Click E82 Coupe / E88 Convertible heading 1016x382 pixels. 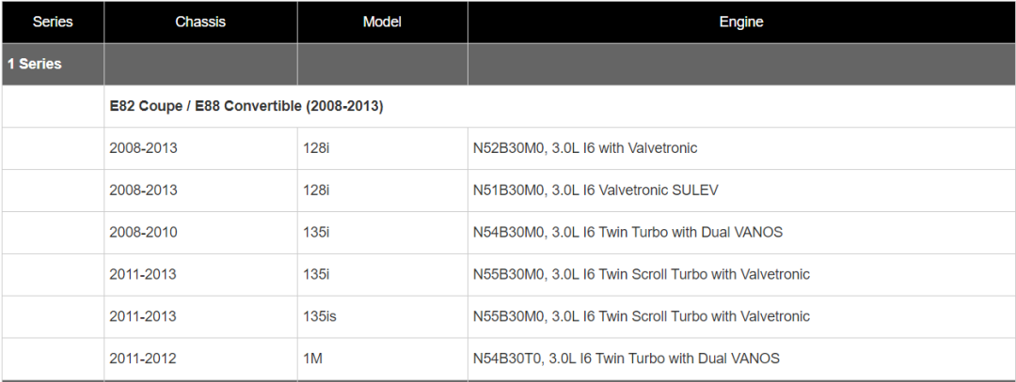[x=246, y=106]
